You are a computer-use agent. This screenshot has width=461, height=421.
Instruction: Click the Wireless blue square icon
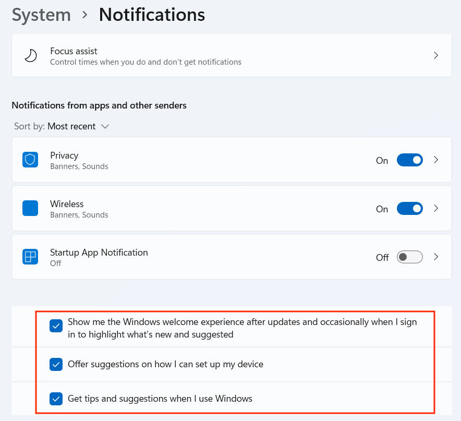(x=30, y=208)
